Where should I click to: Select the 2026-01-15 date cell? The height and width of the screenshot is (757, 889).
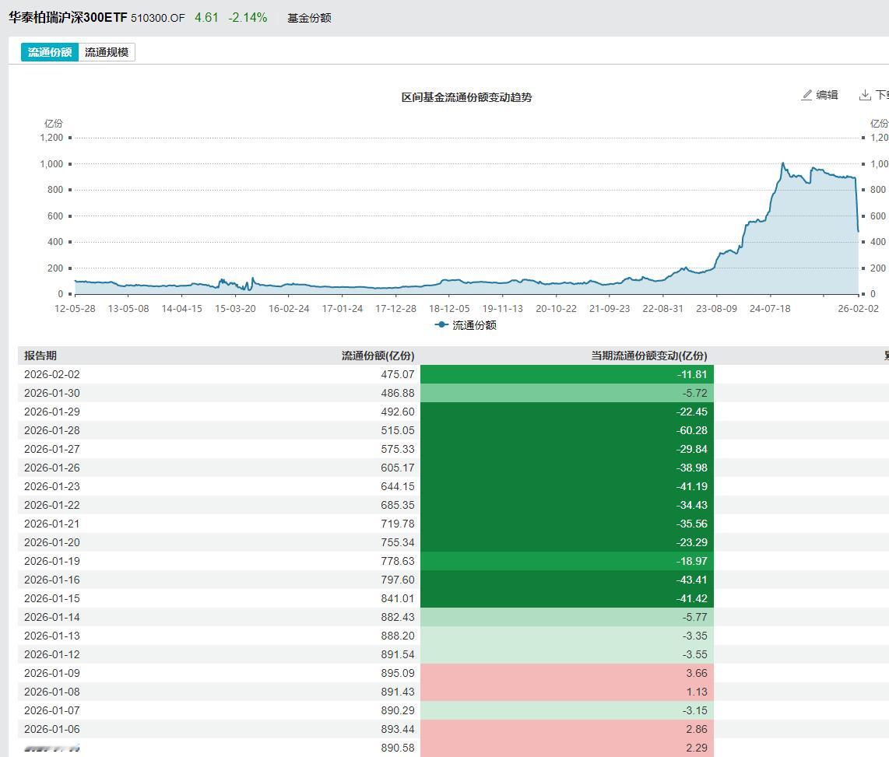pos(52,598)
